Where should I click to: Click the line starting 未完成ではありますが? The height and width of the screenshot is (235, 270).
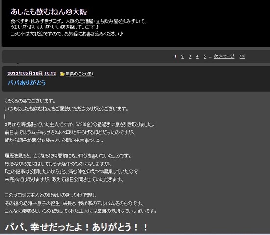click(64, 180)
